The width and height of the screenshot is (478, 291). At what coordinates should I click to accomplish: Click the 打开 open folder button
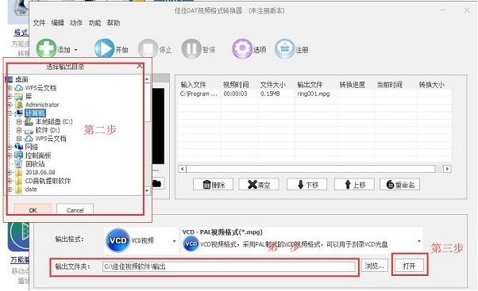409,266
